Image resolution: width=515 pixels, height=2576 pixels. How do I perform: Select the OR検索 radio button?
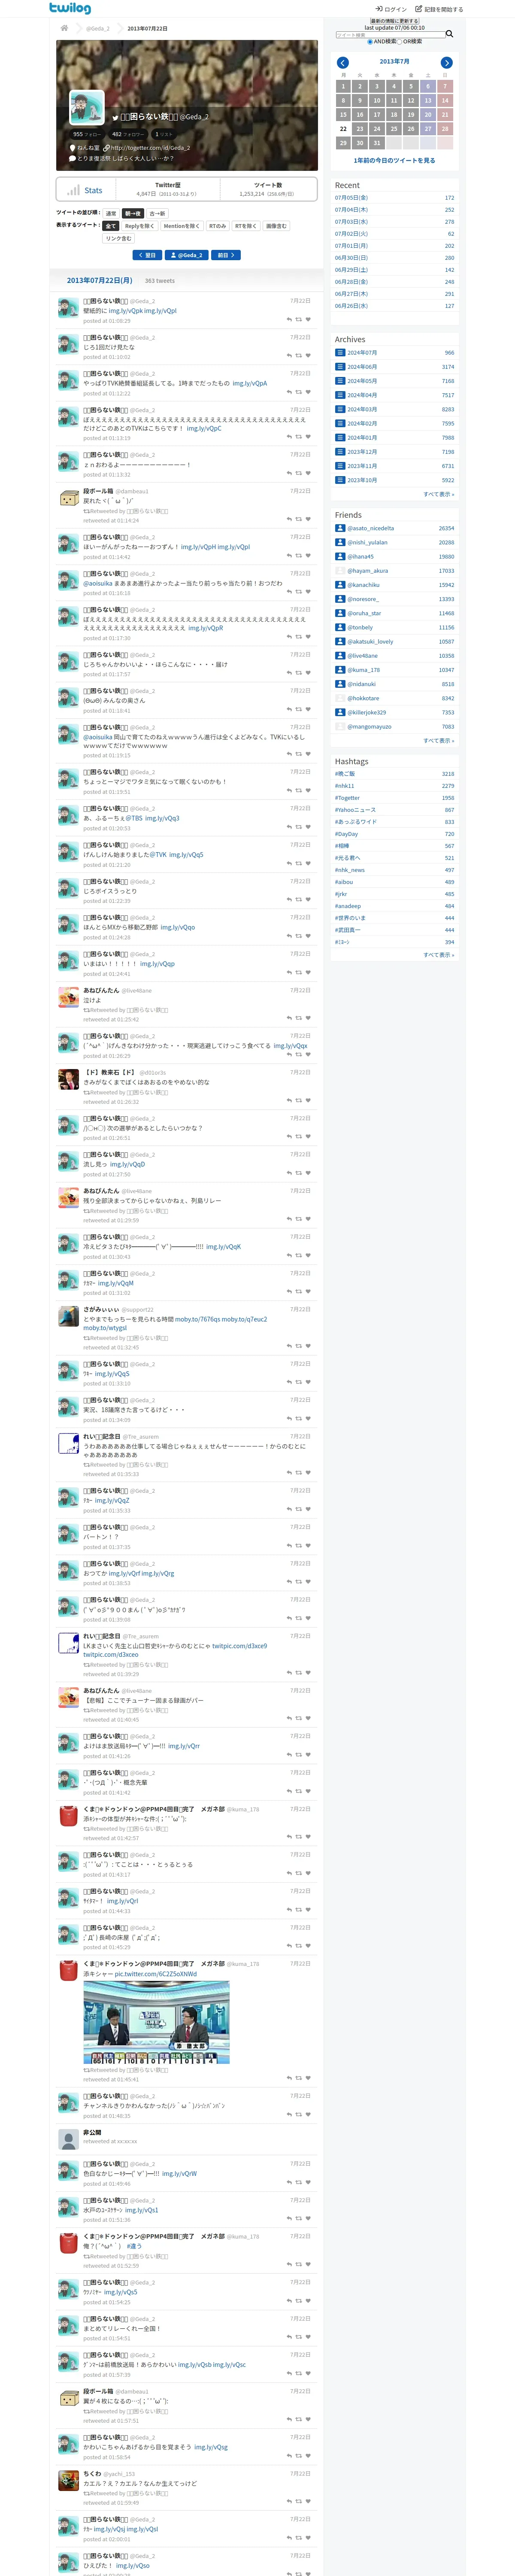pyautogui.click(x=399, y=42)
